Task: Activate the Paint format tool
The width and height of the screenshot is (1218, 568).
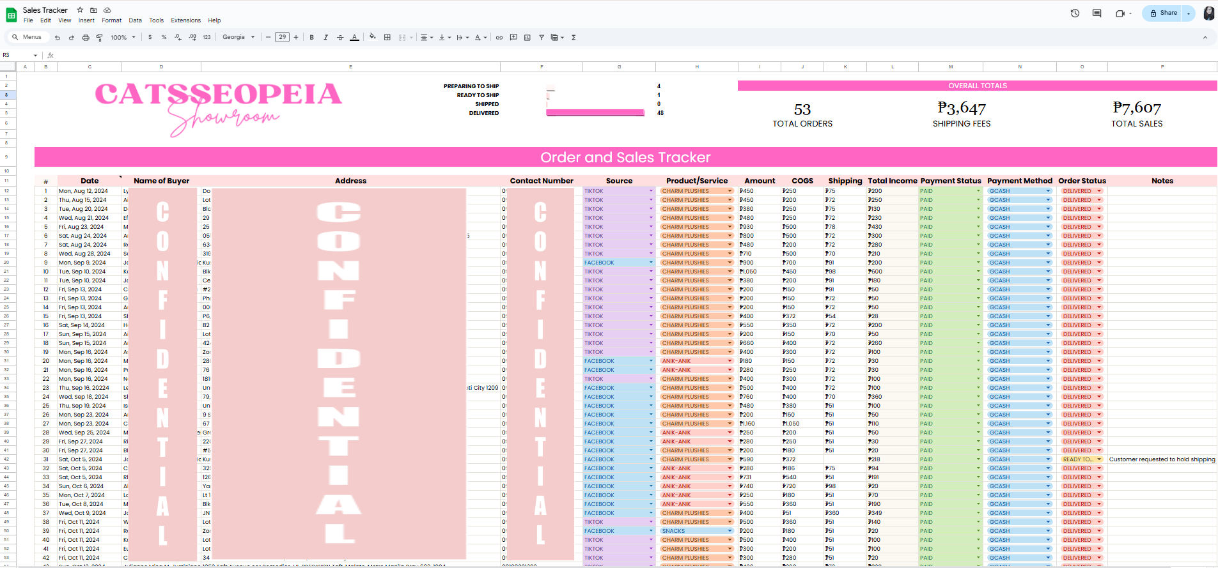Action: pyautogui.click(x=100, y=38)
